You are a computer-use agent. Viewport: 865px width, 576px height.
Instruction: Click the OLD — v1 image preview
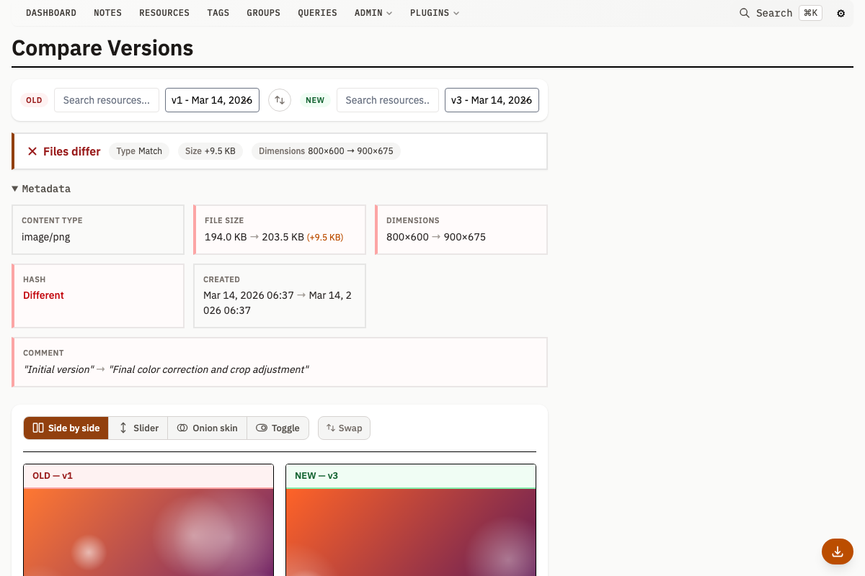pos(148,533)
